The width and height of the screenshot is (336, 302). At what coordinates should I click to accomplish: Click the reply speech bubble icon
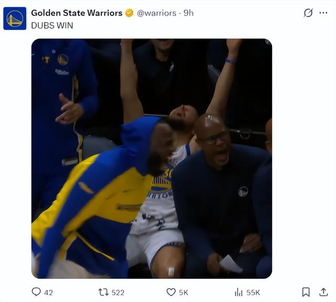[36, 292]
